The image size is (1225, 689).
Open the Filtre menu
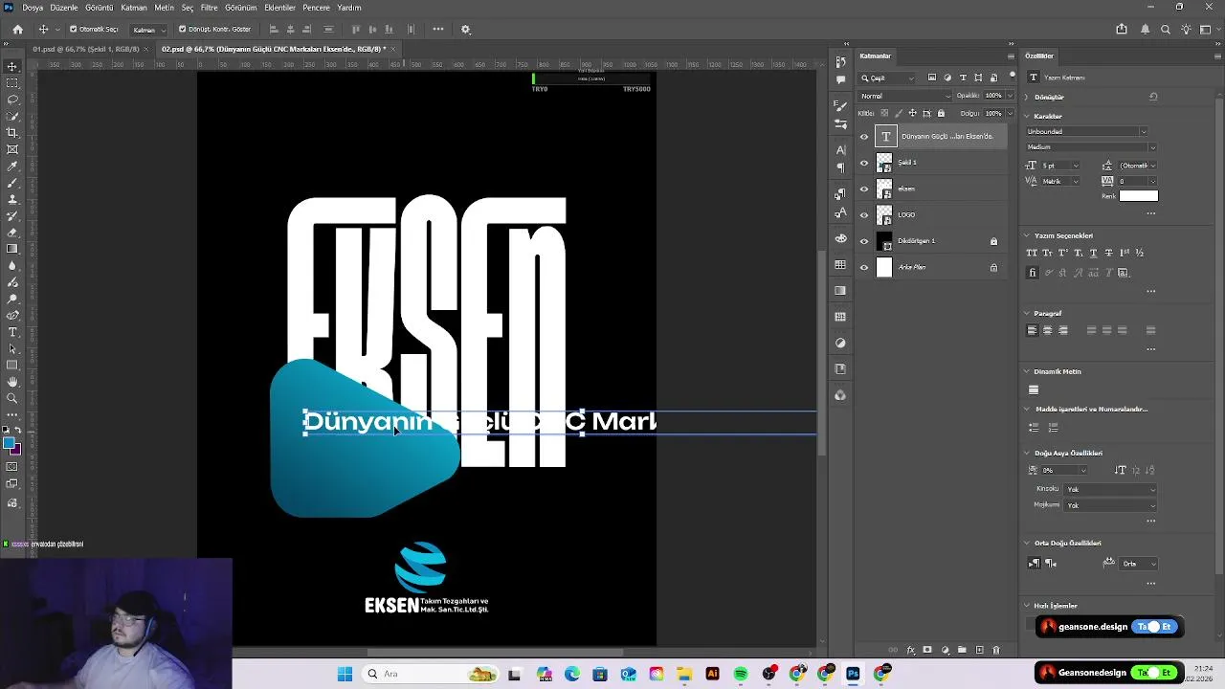(209, 8)
